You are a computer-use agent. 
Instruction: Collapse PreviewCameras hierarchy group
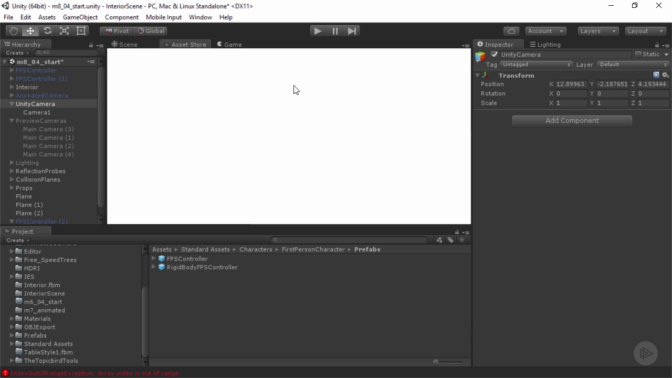click(x=12, y=121)
